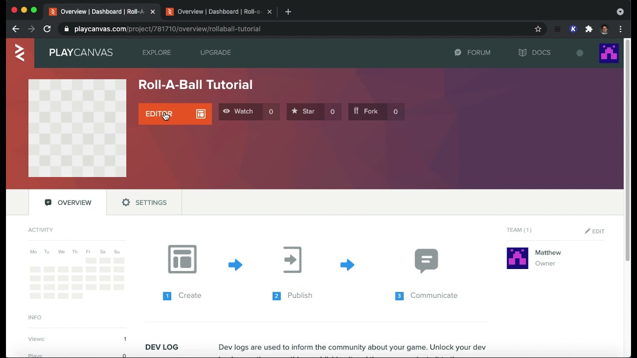Click the Communicate label
This screenshot has width=637, height=358.
coord(434,295)
